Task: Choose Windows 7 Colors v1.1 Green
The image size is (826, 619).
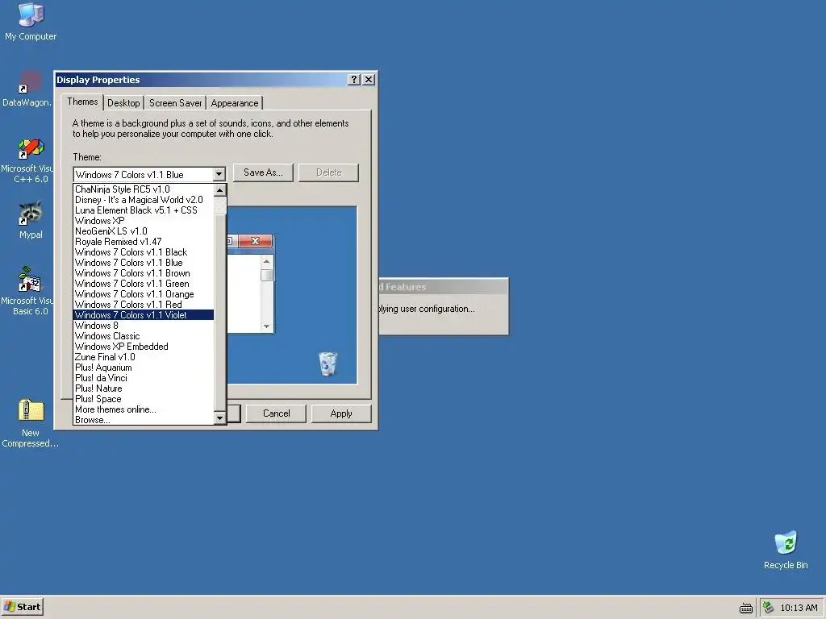Action: tap(144, 284)
